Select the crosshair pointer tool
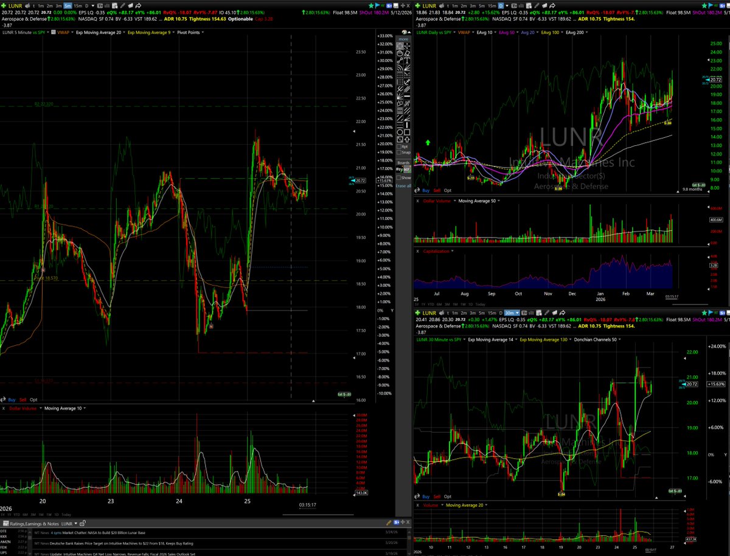730x556 pixels. pos(407,46)
